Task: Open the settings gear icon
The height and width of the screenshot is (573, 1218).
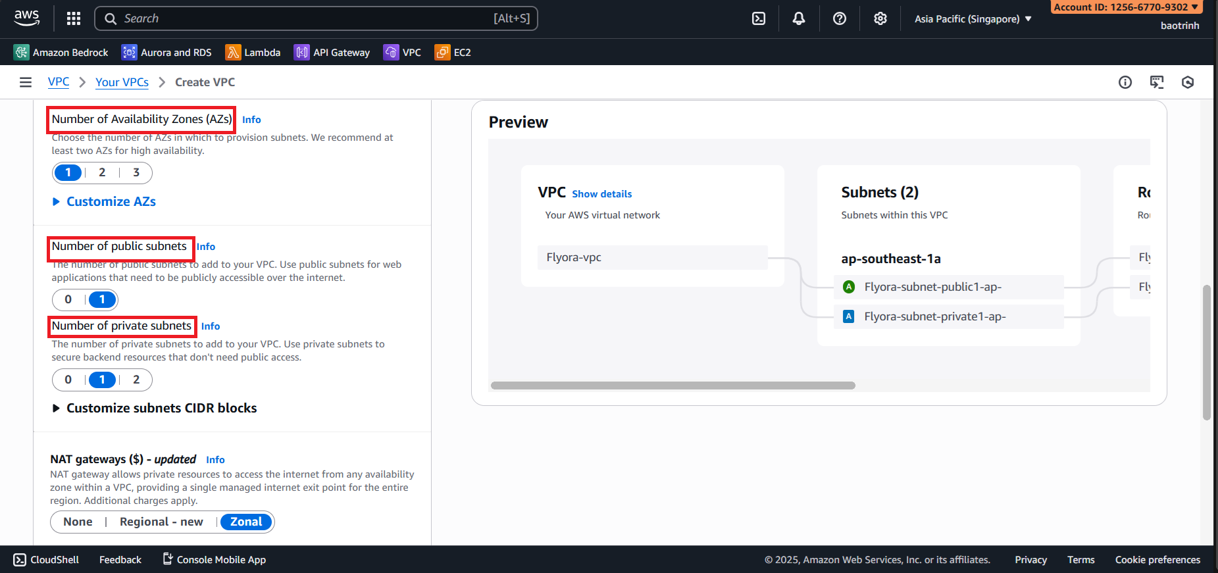Action: (x=880, y=18)
